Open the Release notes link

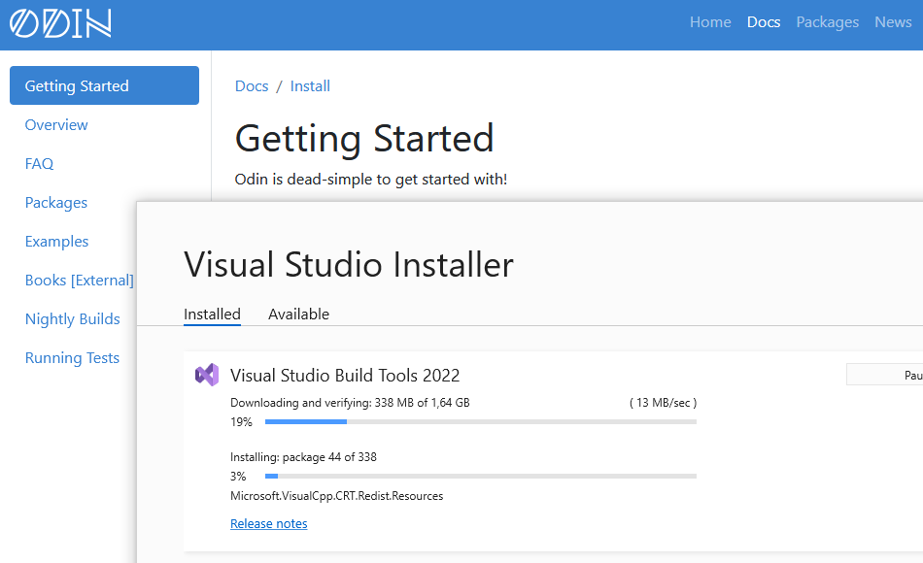pyautogui.click(x=268, y=523)
